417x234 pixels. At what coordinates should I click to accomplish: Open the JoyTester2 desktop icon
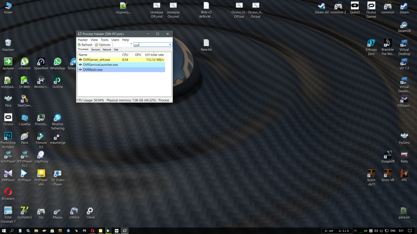[25, 213]
